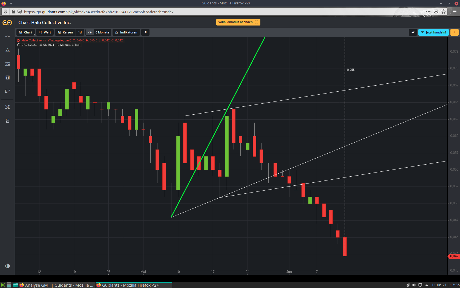Open the file manager taskbar icon
Screen dimensions: 460x288
coord(16,285)
